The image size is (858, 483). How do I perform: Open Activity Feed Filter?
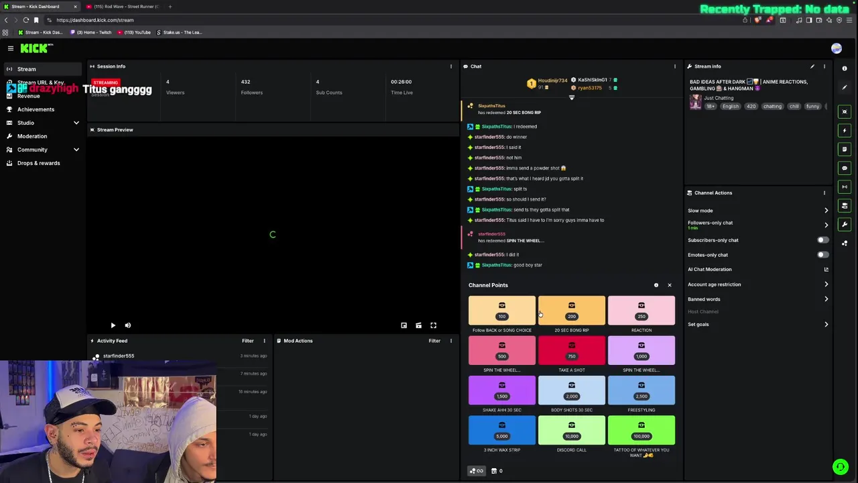point(247,341)
